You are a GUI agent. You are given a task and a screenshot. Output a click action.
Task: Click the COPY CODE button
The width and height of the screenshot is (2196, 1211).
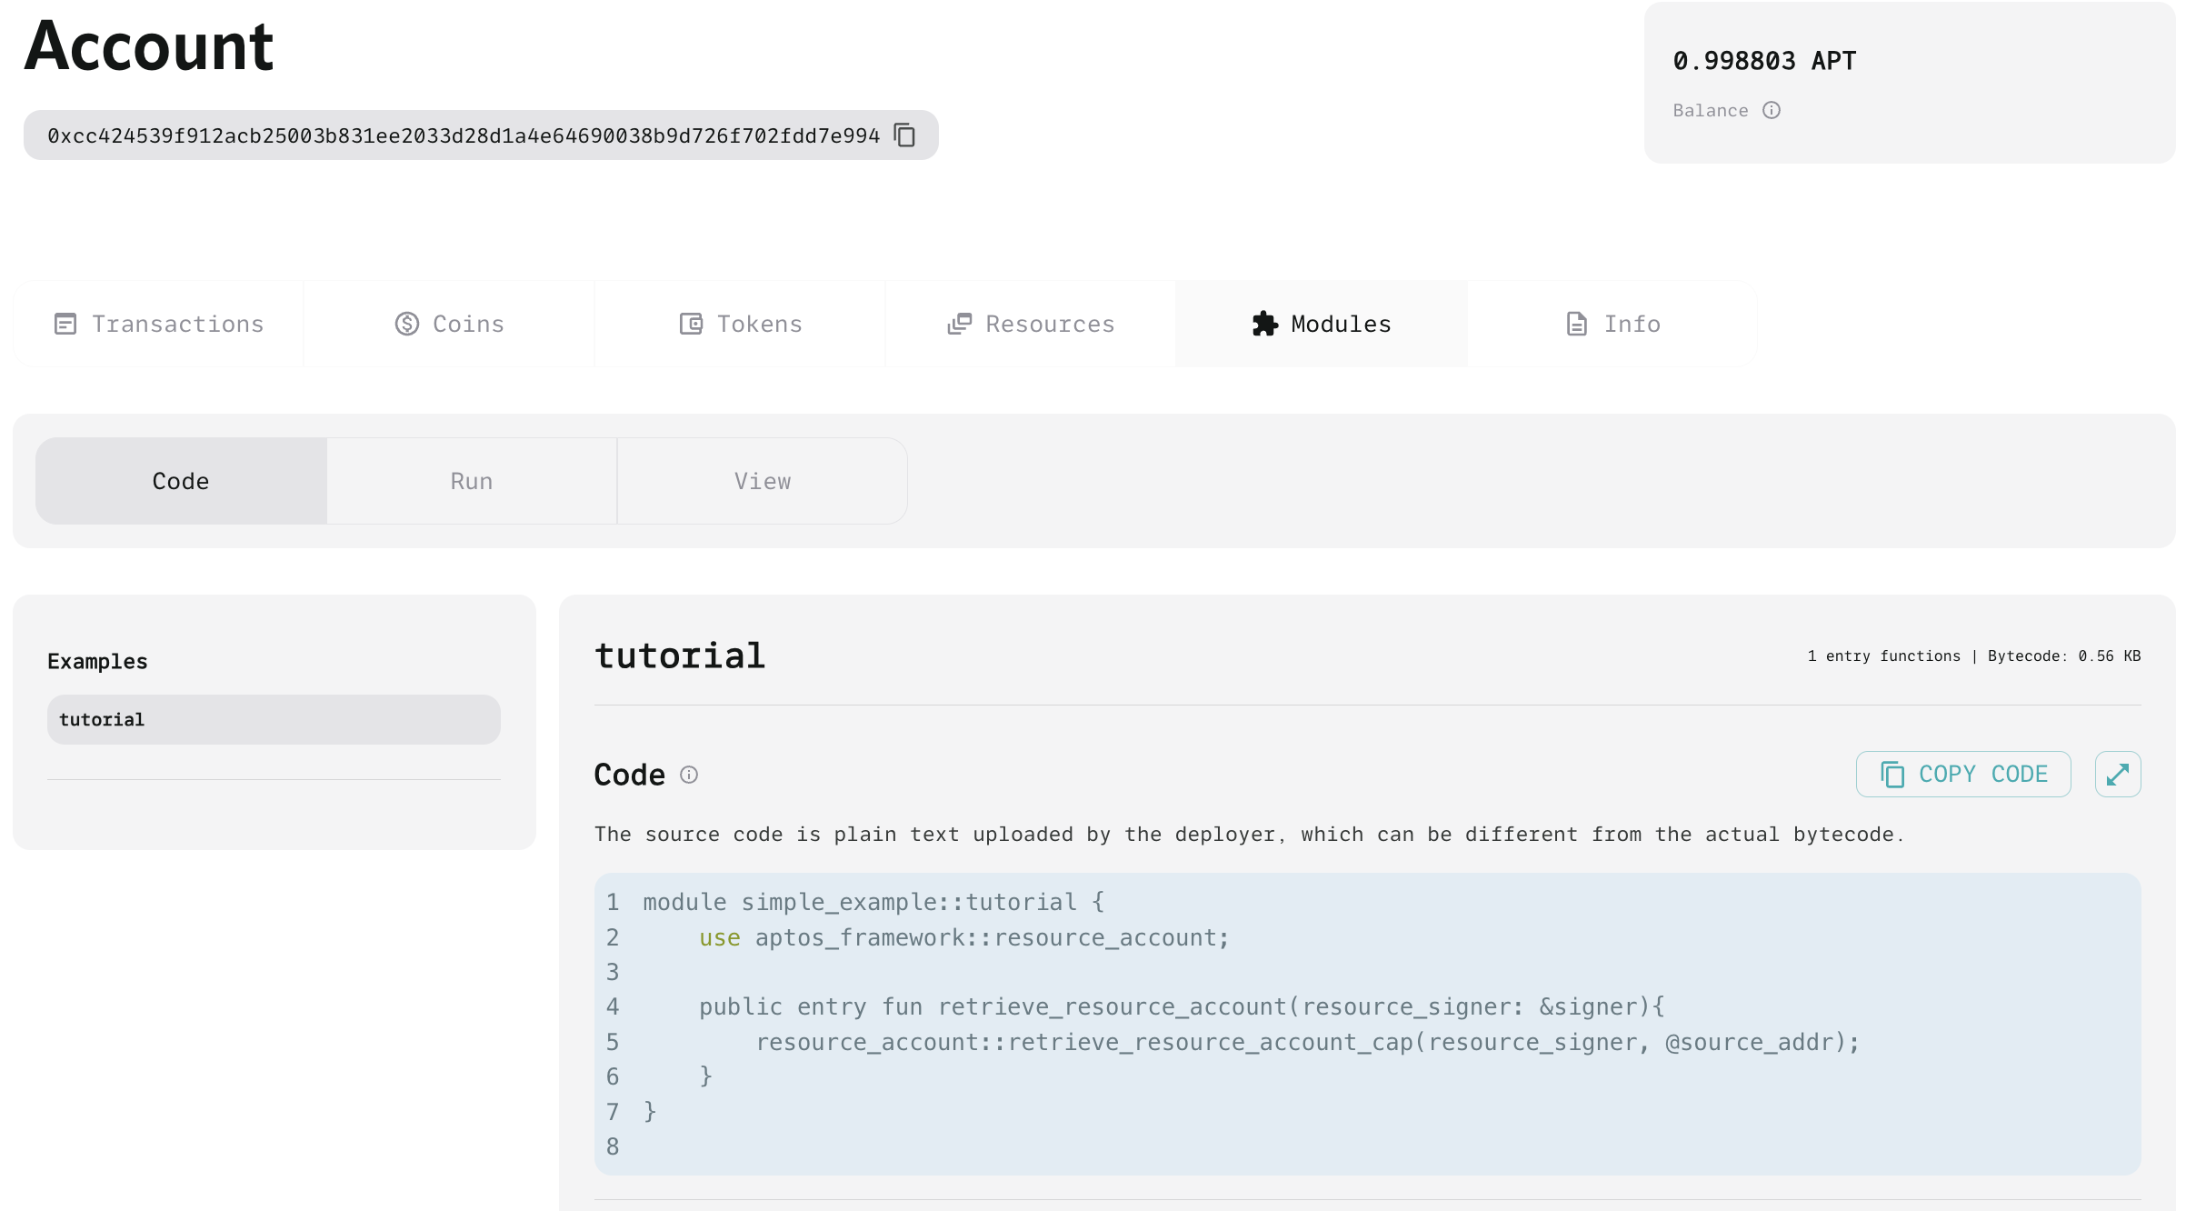tap(1963, 775)
